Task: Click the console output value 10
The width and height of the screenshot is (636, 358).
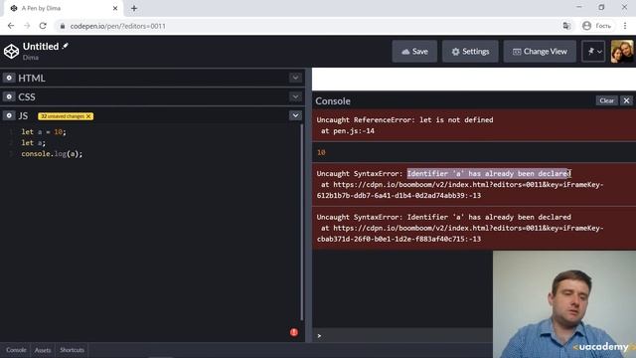Action: (x=321, y=152)
